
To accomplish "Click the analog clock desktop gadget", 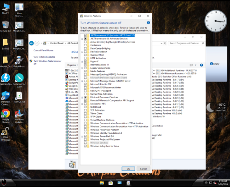I will [216, 21].
